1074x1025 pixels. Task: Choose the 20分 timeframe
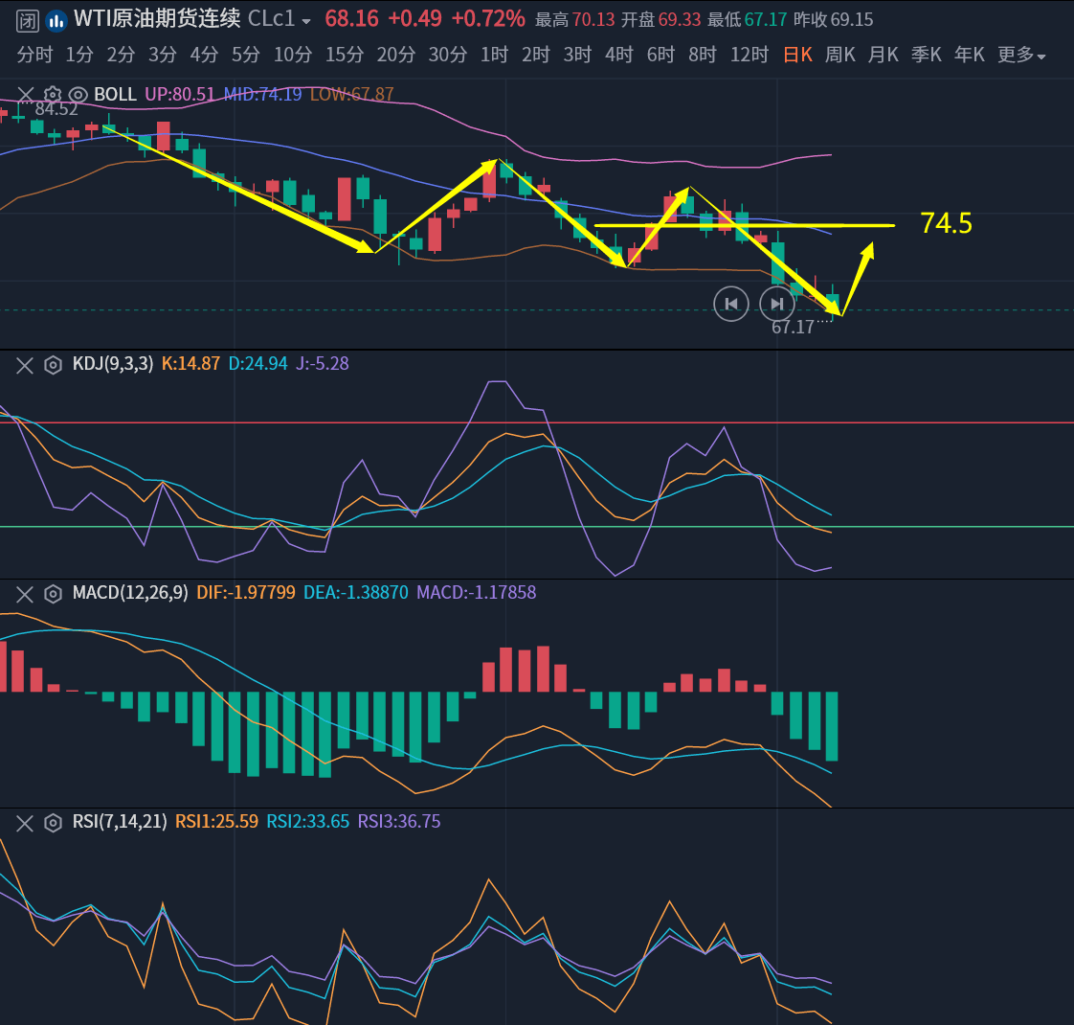(396, 55)
